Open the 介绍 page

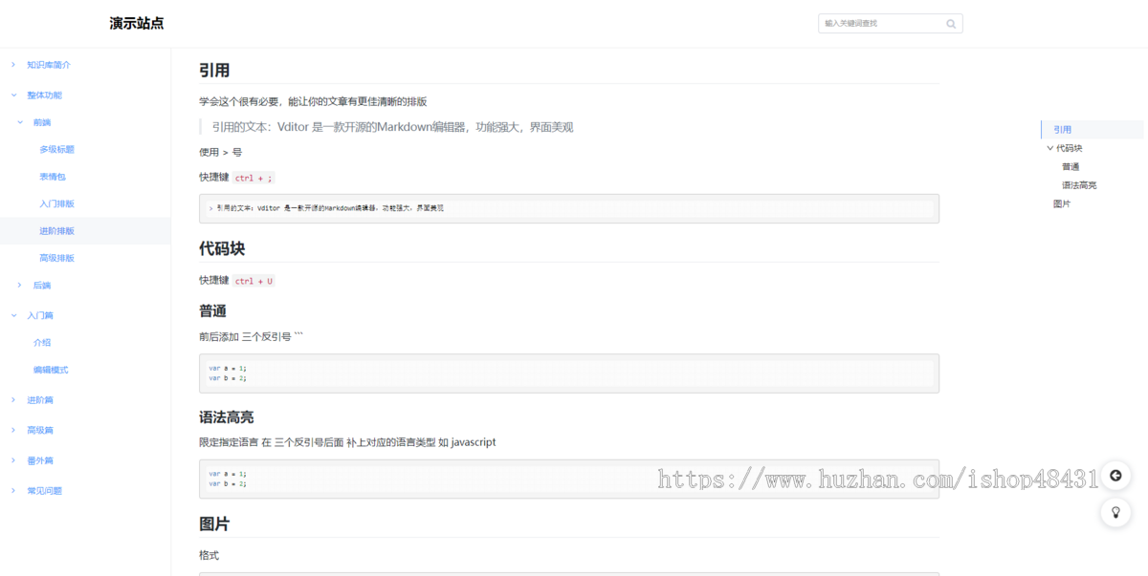(42, 343)
